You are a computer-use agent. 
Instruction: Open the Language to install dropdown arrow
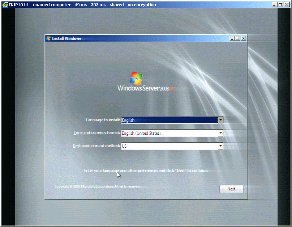click(x=220, y=120)
